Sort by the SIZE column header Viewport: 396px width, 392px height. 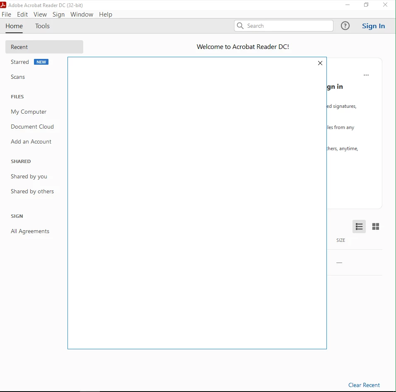tap(340, 240)
